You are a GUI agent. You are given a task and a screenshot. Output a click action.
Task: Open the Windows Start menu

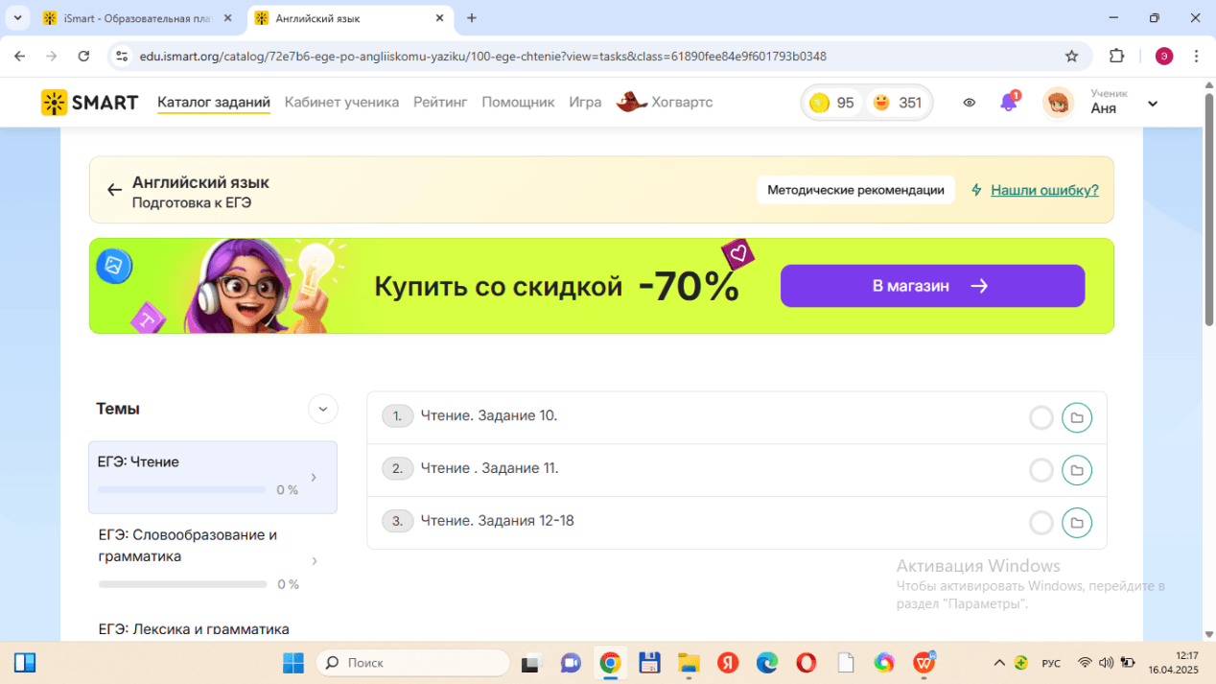coord(293,663)
